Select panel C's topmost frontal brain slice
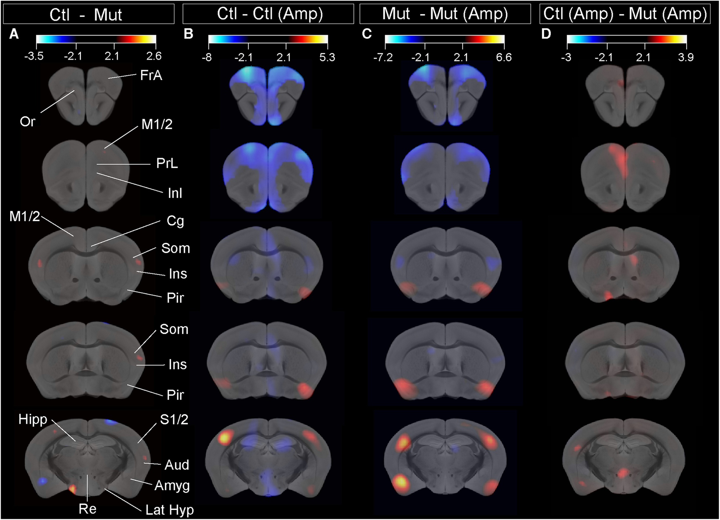Screen dimensions: 720x520 (447, 96)
